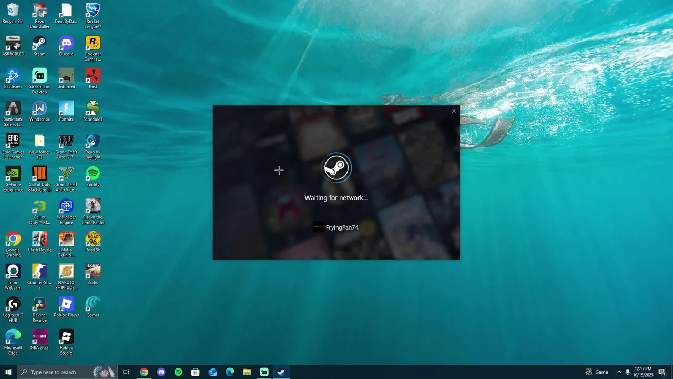Select the DaVinci Resolve desktop icon
The width and height of the screenshot is (673, 379).
pos(39,310)
